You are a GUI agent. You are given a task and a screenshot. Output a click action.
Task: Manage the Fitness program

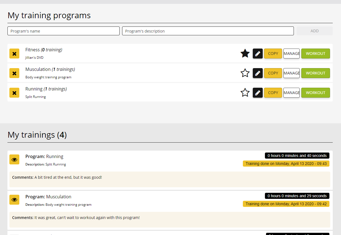tap(291, 54)
